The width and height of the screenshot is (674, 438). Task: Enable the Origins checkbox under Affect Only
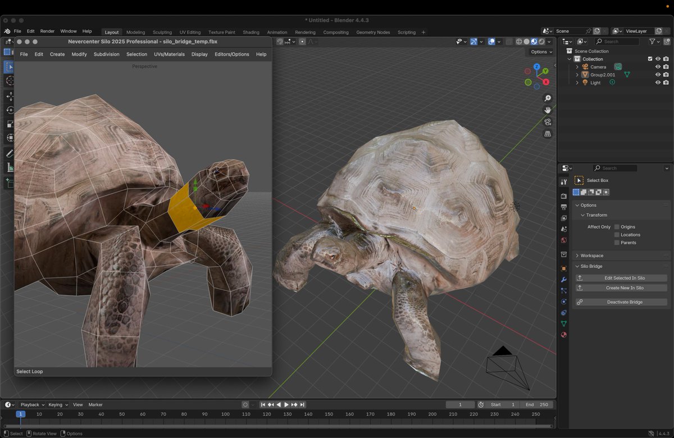point(617,227)
